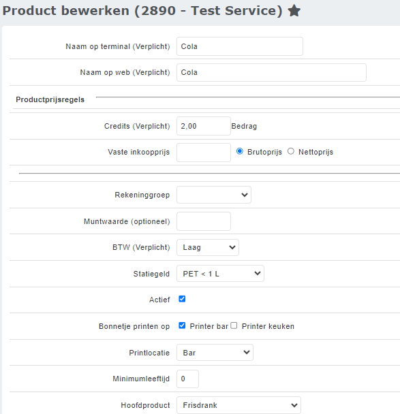Enable the Printer keuken checkbox
The image size is (400, 414).
tap(234, 325)
